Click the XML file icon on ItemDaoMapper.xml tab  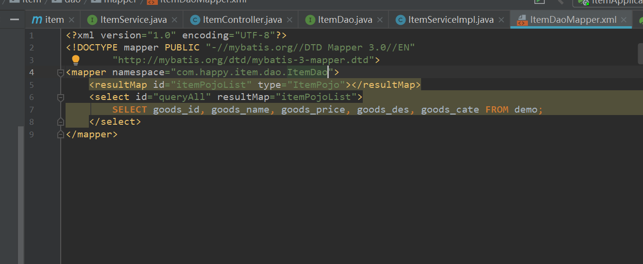click(x=522, y=20)
